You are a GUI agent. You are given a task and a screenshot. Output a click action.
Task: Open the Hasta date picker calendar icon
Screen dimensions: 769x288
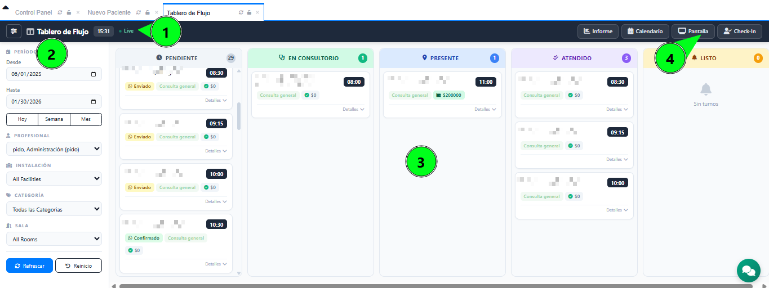point(94,102)
